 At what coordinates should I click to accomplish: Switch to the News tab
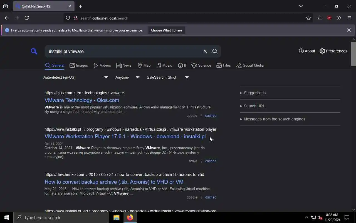(124, 66)
